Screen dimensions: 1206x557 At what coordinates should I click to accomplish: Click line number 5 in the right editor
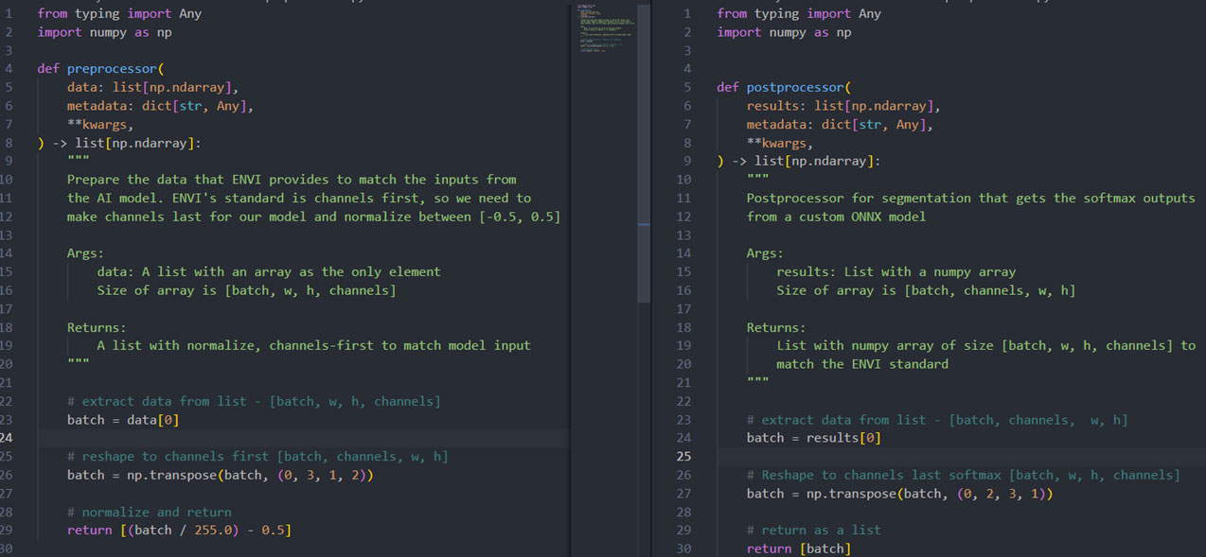point(687,87)
